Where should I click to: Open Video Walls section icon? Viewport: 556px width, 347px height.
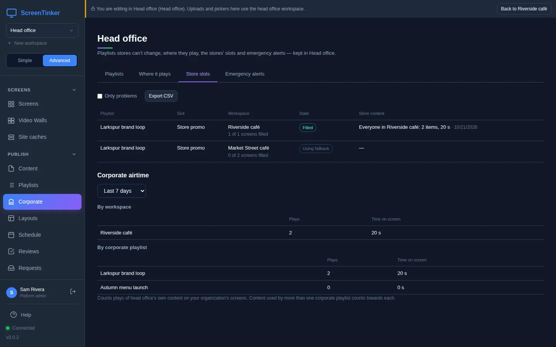click(11, 121)
